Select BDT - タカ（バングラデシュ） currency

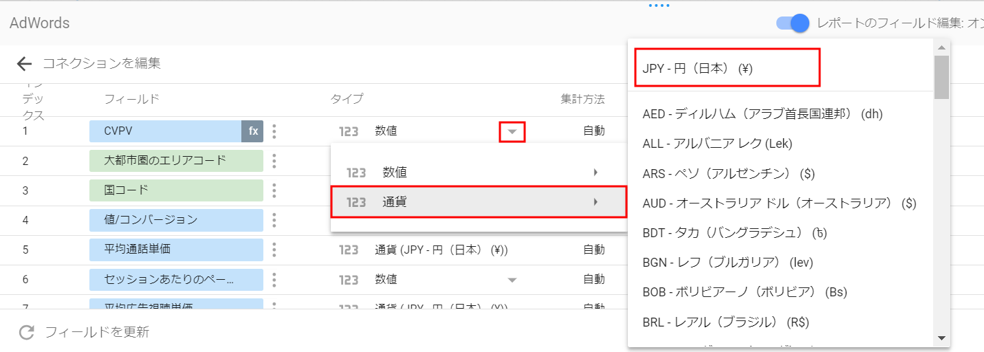tap(780, 232)
